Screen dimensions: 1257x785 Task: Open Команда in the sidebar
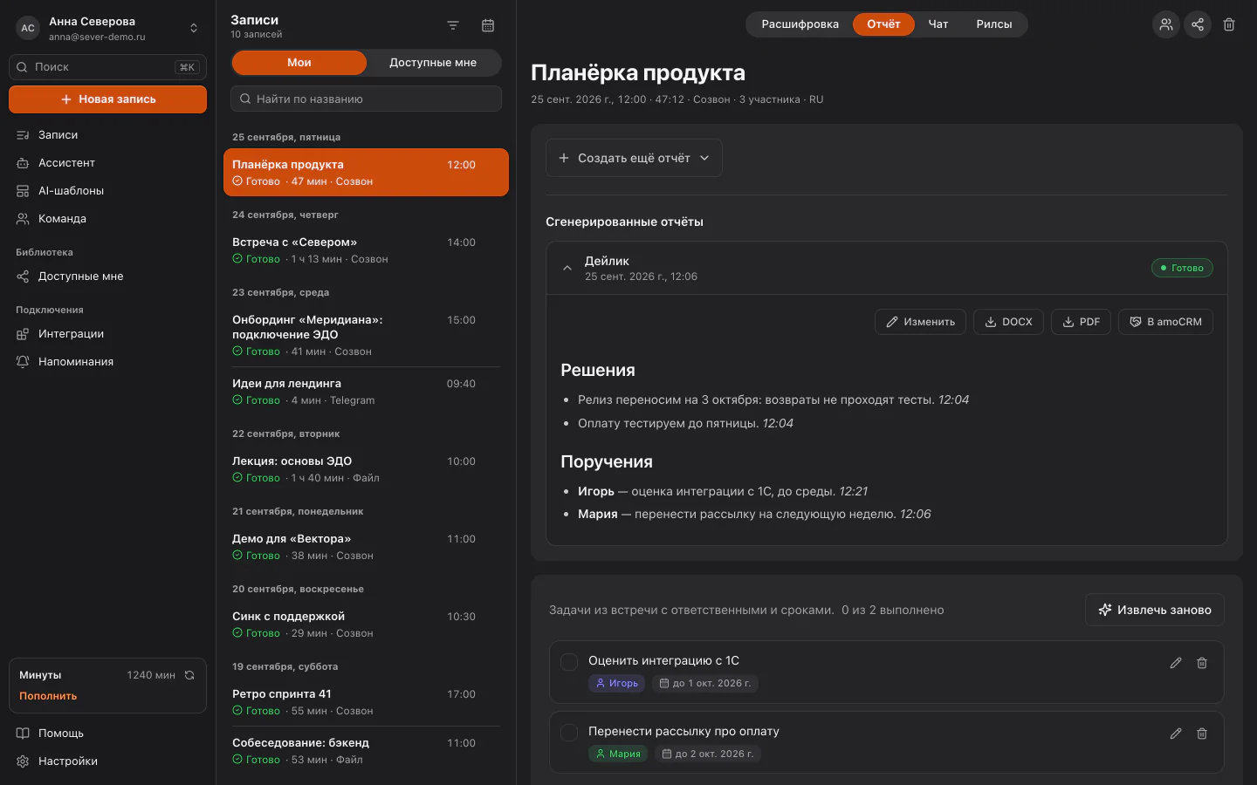click(107, 219)
